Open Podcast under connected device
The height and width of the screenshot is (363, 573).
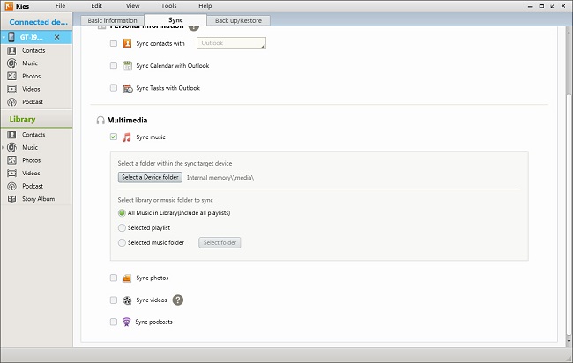coord(33,102)
